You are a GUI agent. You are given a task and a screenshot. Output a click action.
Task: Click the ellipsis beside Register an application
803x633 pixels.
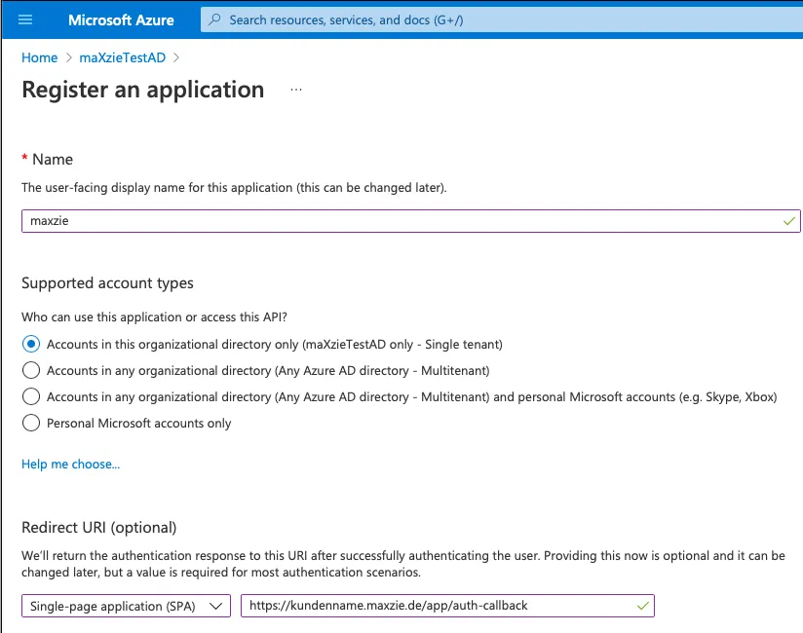tap(295, 90)
